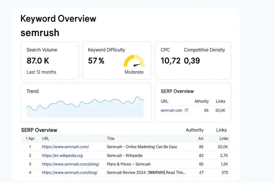The image size is (275, 183).
Task: Click the Art column header
Action: (x=201, y=139)
